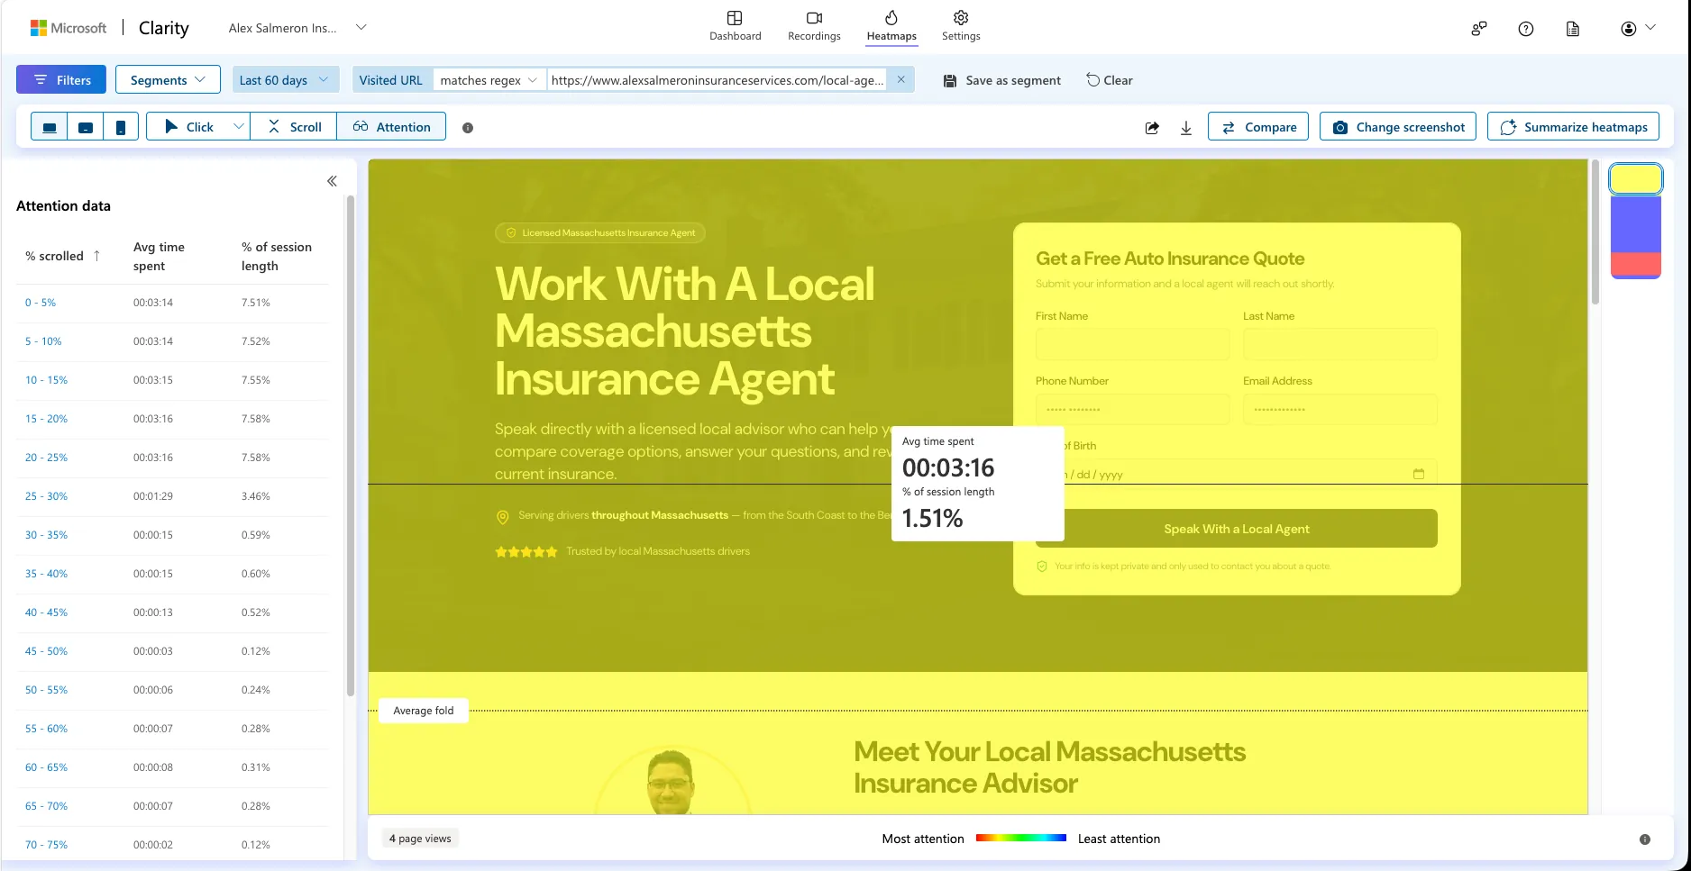Open the team sharing icon in header
The height and width of the screenshot is (871, 1691).
tap(1479, 29)
